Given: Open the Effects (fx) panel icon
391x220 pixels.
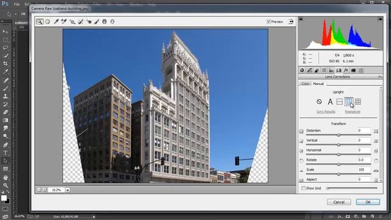Looking at the screenshot, I should (346, 70).
